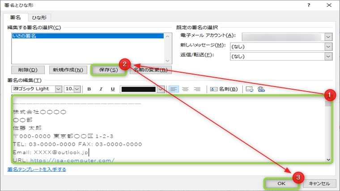340x191 pixels.
Task: Toggle italic formatting button
Action: click(x=101, y=89)
